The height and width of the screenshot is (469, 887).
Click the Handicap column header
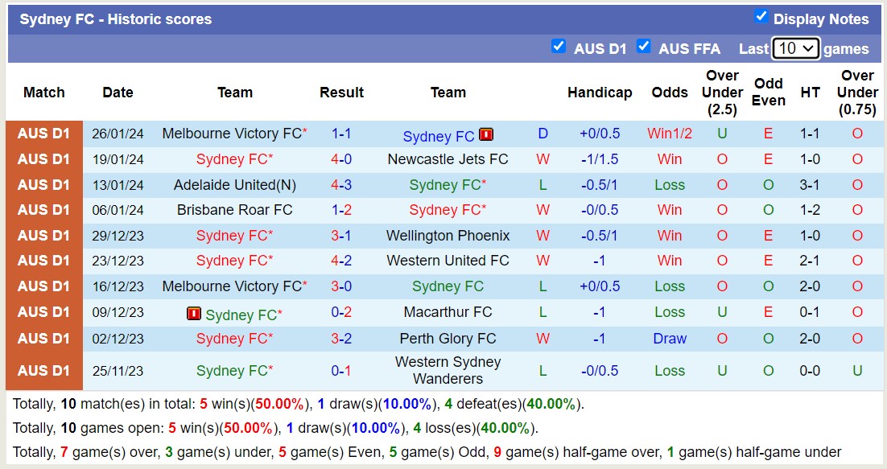coord(600,93)
